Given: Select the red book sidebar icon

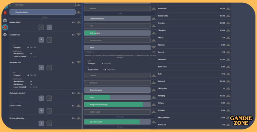Looking at the screenshot, I should [5, 13].
